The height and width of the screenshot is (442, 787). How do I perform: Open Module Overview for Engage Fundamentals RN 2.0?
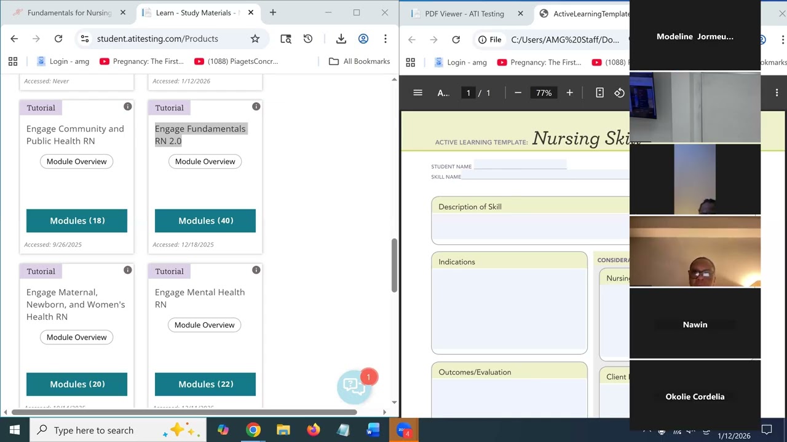point(205,161)
